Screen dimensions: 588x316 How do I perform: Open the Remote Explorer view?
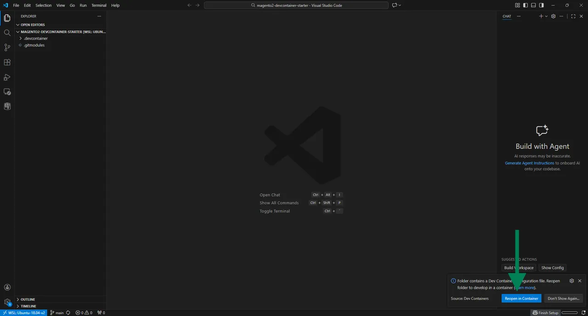[x=7, y=92]
